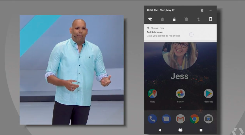This screenshot has height=135, width=245.
Task: Launch the Play Store app icon
Action: 208,94
